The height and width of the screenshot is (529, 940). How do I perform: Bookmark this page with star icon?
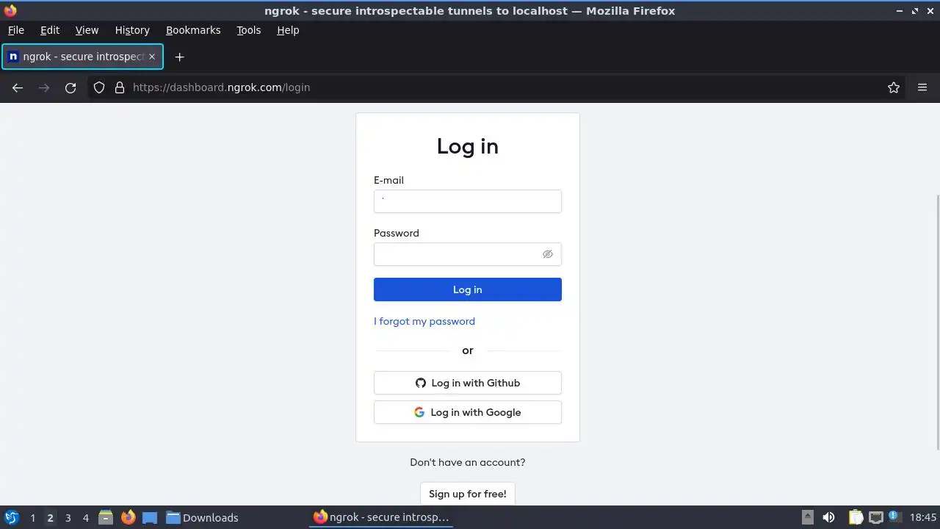(x=894, y=87)
